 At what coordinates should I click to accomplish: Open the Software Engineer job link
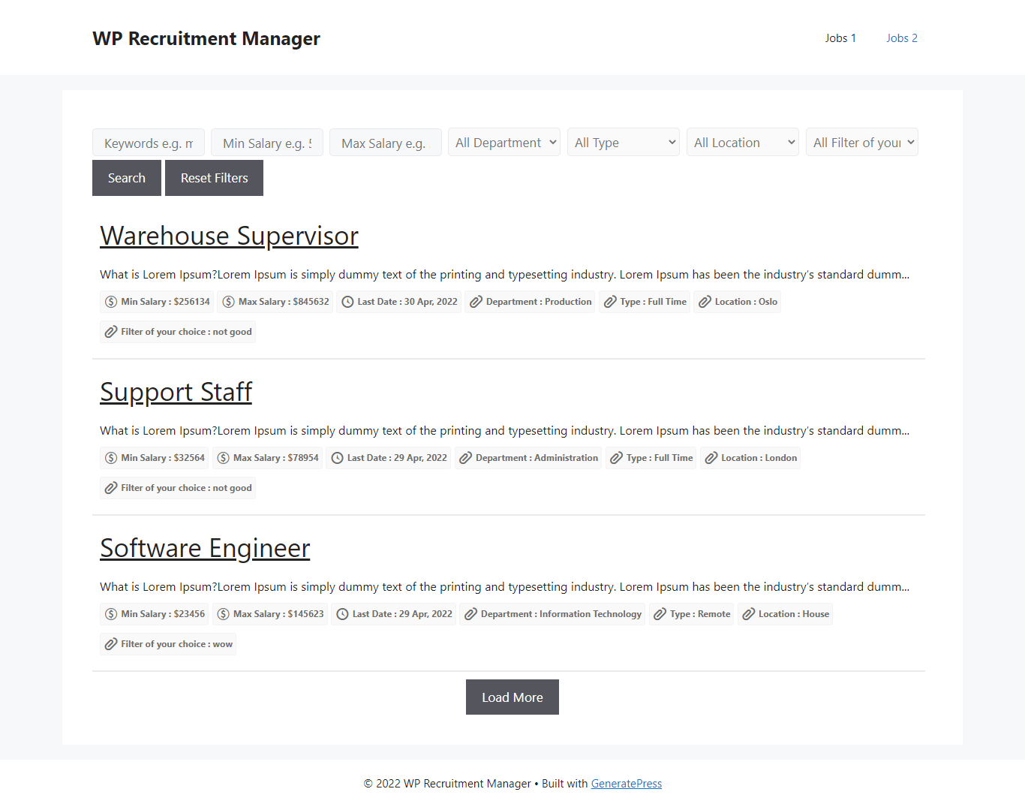205,548
